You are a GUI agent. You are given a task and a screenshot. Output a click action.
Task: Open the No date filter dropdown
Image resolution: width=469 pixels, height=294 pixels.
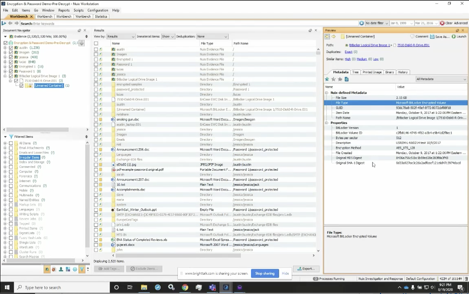coord(376,23)
